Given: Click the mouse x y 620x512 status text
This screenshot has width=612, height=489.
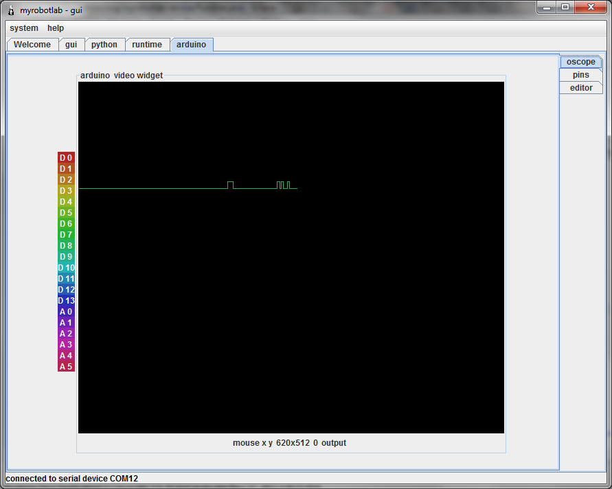Looking at the screenshot, I should [289, 443].
